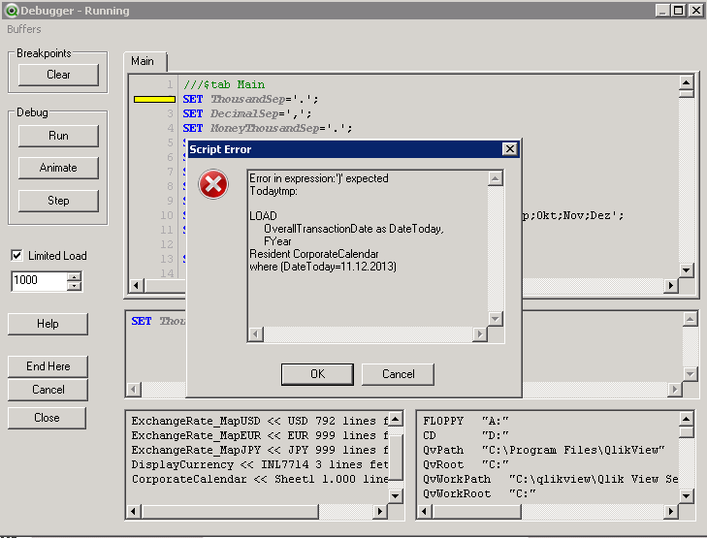Decrease the Limited Load value with down arrow

[74, 286]
